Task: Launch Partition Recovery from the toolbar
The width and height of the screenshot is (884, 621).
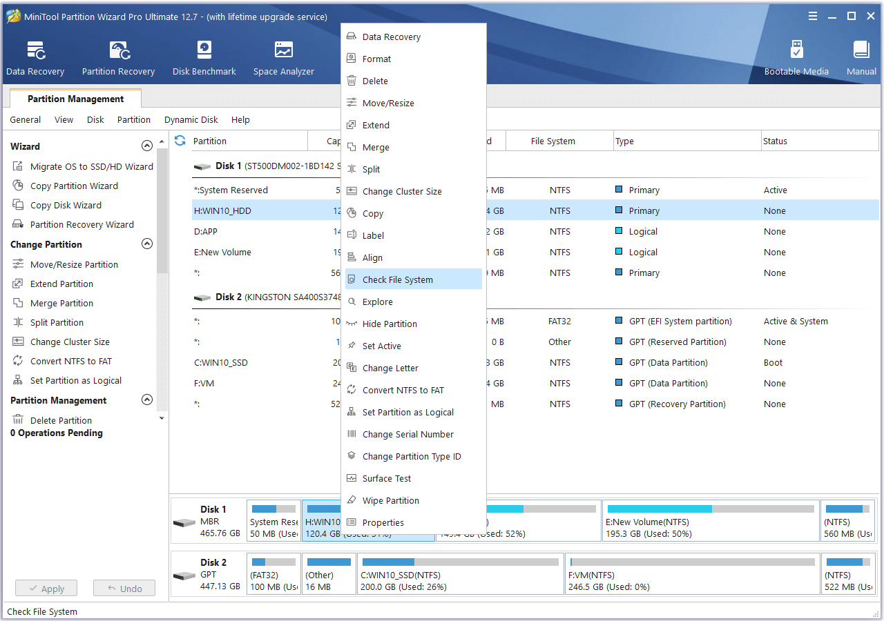Action: pos(118,58)
